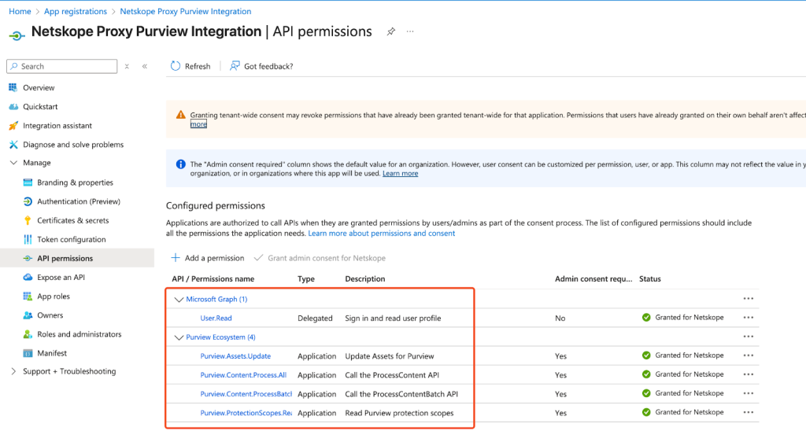Click the pin icon beside the page title

coord(391,31)
